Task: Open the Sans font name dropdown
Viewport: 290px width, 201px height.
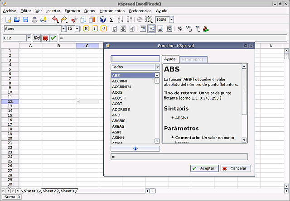Action: pos(63,29)
